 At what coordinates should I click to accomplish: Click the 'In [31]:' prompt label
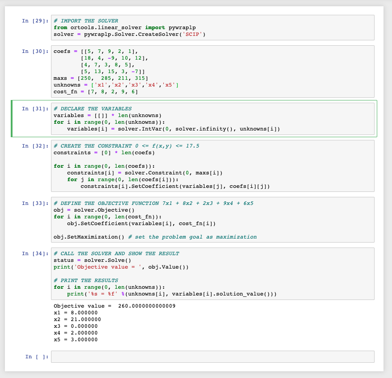[35, 109]
